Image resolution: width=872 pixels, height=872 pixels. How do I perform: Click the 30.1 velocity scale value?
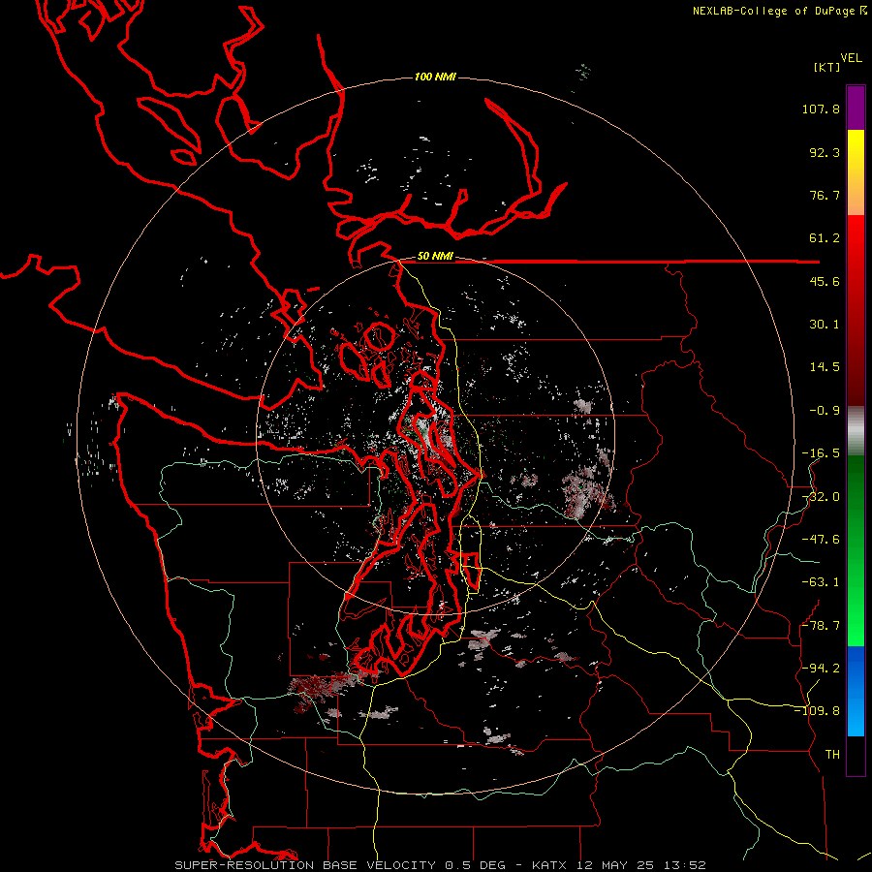[x=825, y=325]
